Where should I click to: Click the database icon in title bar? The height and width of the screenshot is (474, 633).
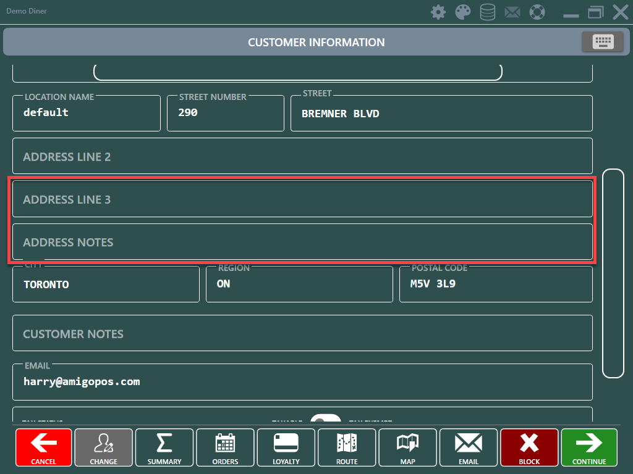tap(488, 12)
